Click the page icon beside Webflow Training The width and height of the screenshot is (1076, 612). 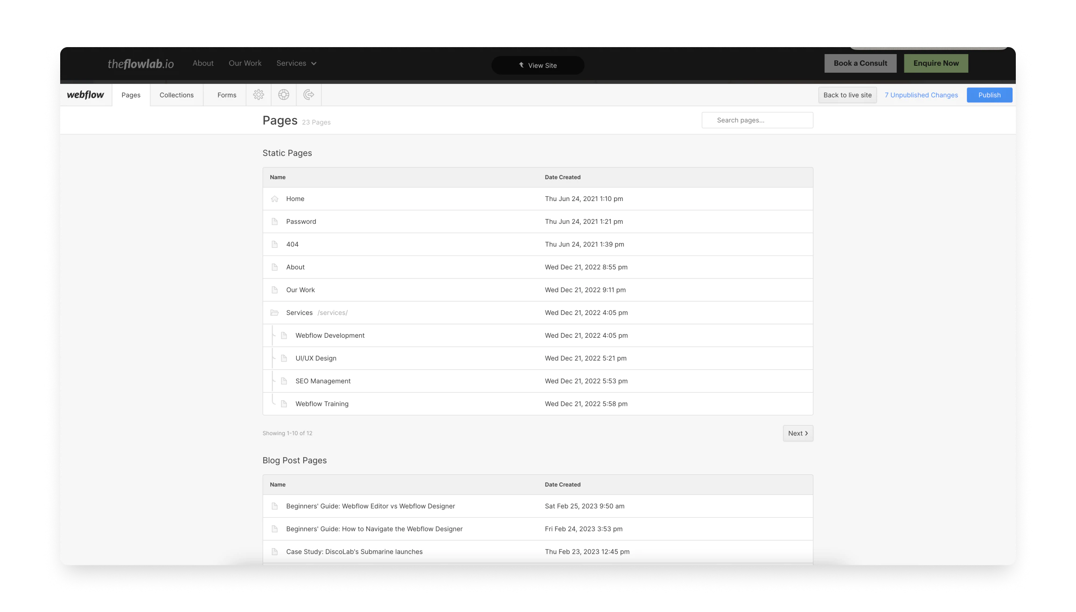[x=284, y=404]
